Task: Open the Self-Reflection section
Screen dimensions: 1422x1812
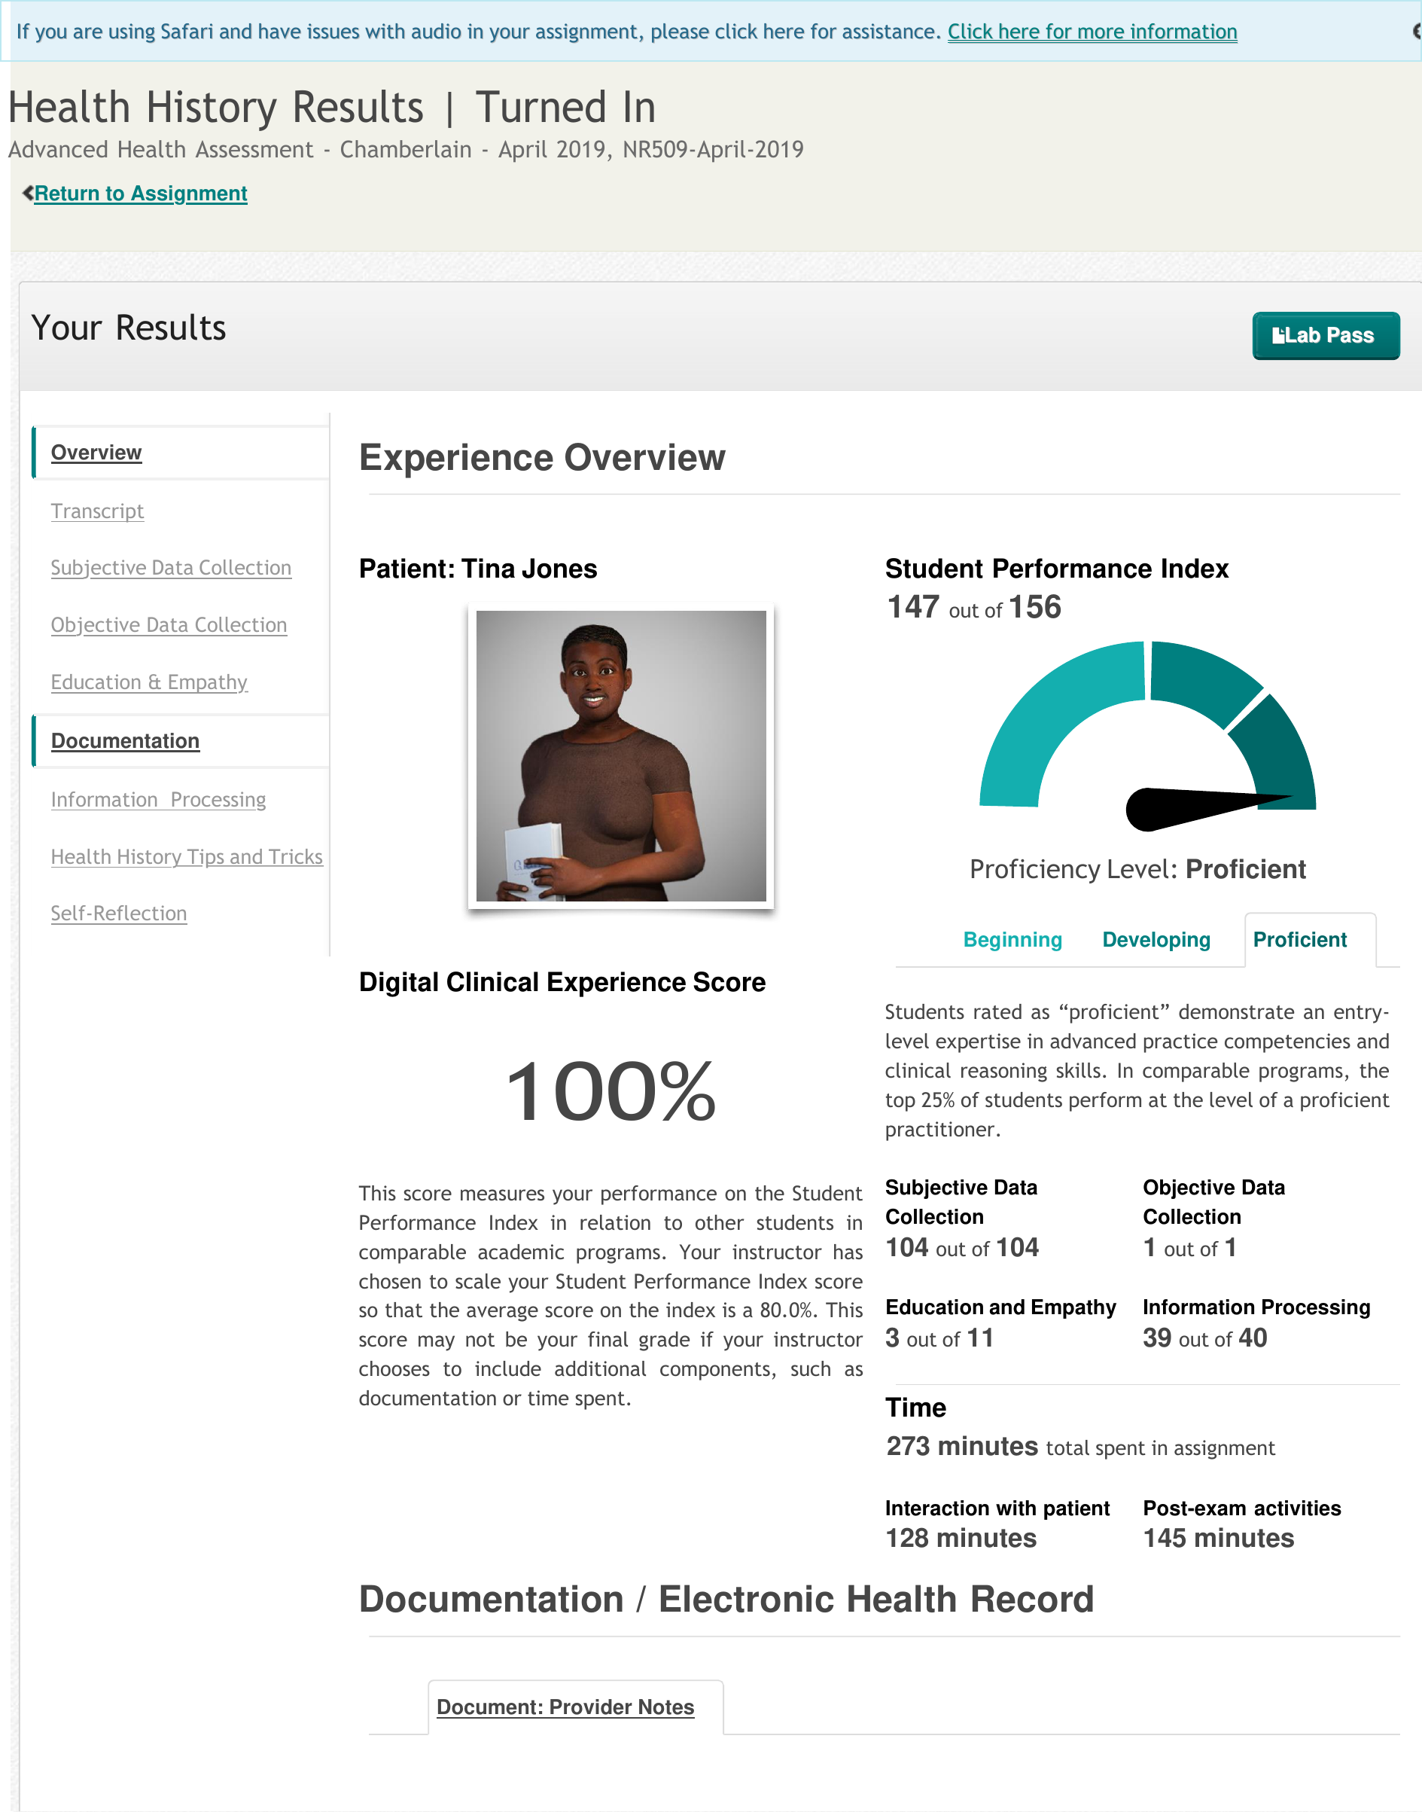Action: 118,913
